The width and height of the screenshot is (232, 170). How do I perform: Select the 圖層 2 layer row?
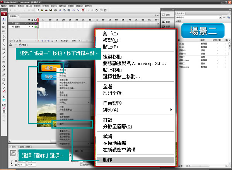23,23
